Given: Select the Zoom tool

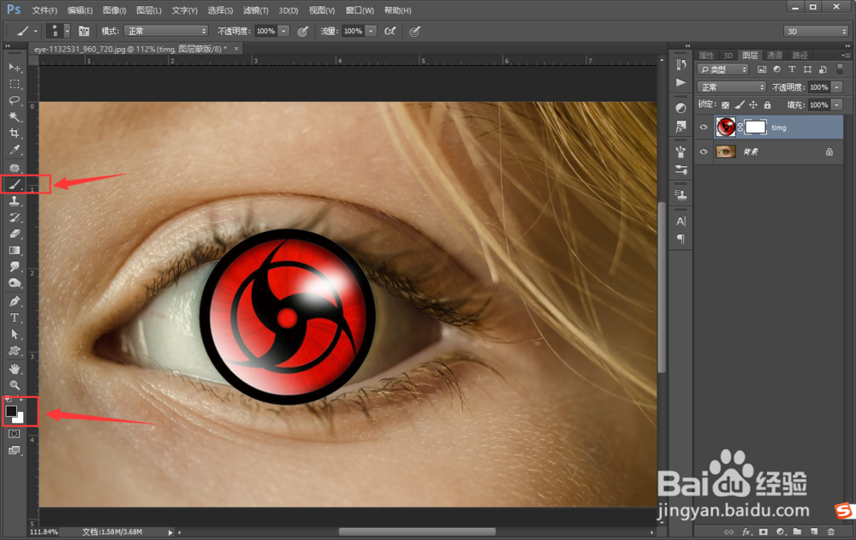Looking at the screenshot, I should (x=15, y=385).
